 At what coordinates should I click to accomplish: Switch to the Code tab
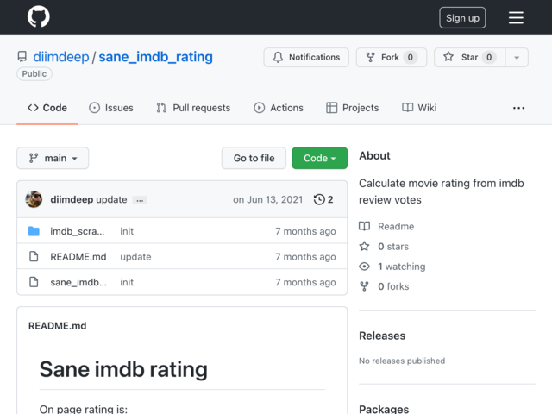[x=47, y=108]
